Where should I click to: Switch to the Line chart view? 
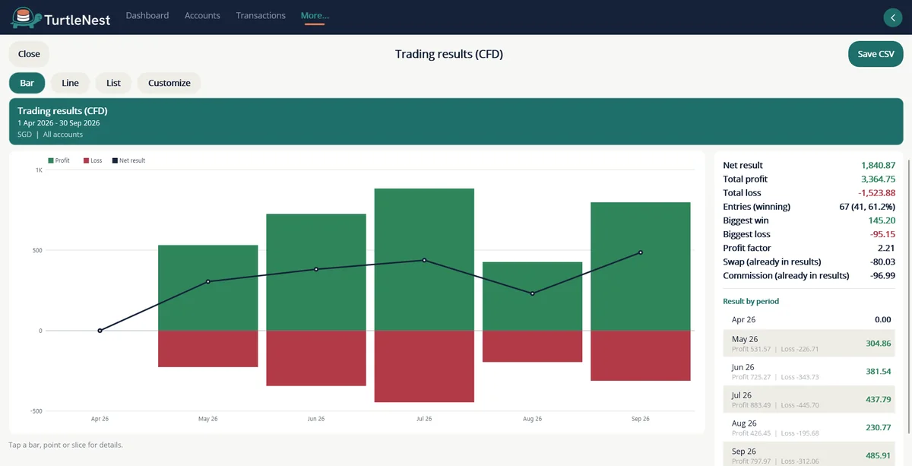point(70,83)
